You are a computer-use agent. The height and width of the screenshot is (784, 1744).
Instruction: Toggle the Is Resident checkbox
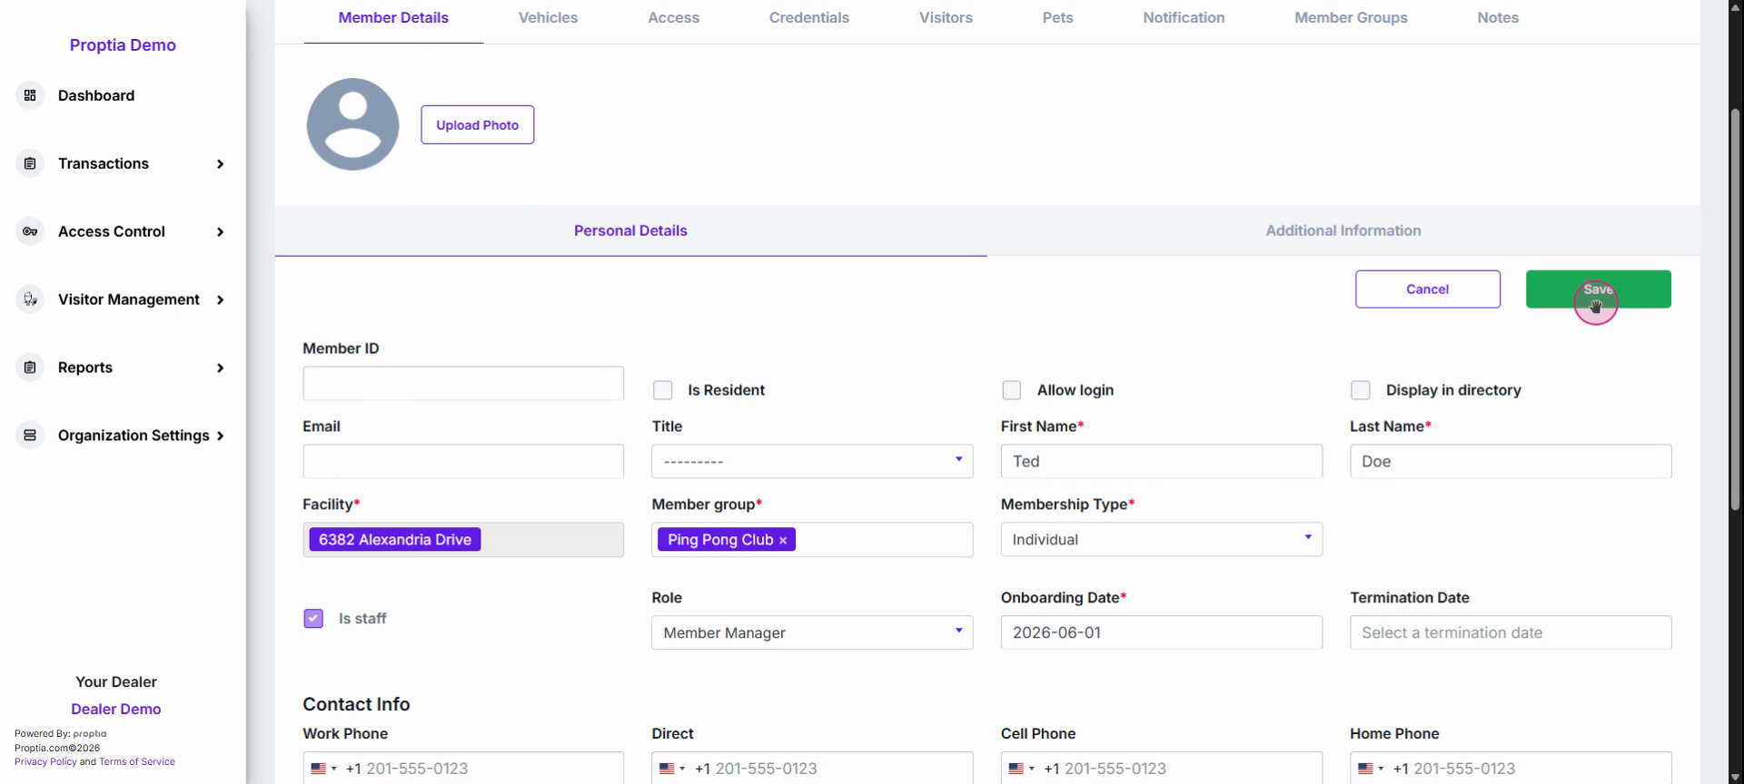coord(663,390)
